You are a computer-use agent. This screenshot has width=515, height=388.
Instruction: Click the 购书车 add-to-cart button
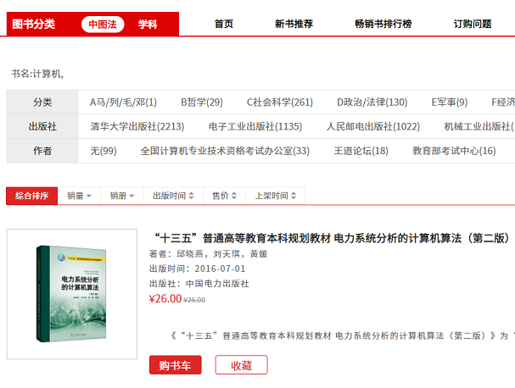175,365
